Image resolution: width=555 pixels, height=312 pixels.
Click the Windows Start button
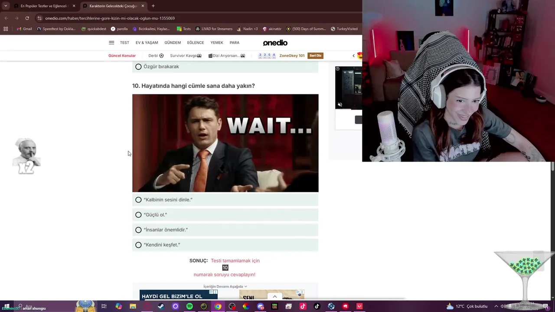click(7, 306)
